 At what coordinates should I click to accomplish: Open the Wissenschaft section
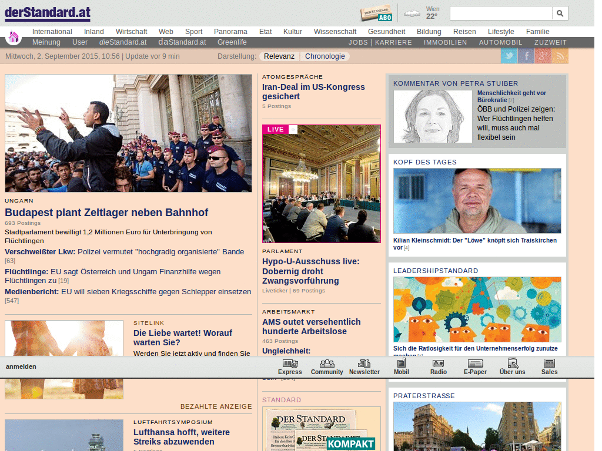[335, 32]
